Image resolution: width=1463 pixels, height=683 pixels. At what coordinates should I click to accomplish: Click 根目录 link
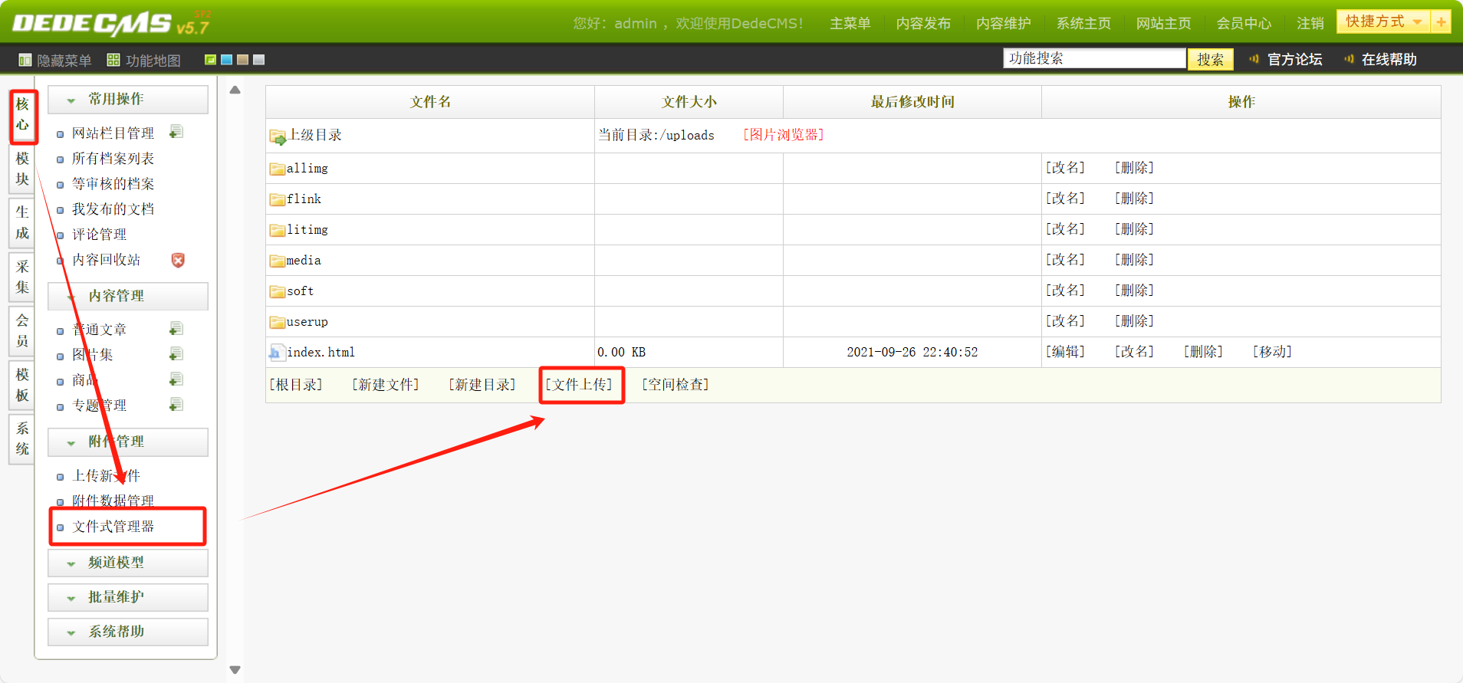[296, 385]
